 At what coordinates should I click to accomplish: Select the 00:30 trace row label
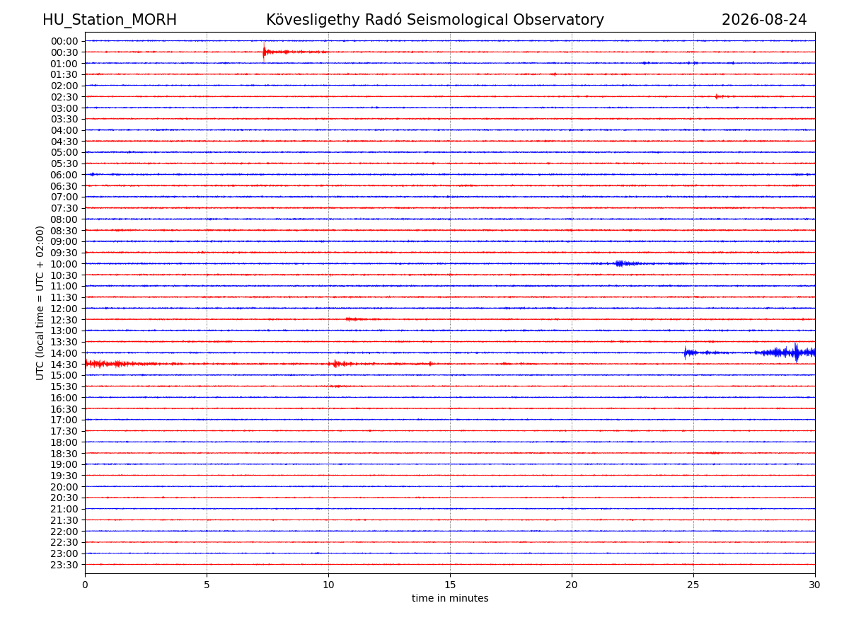pyautogui.click(x=64, y=52)
